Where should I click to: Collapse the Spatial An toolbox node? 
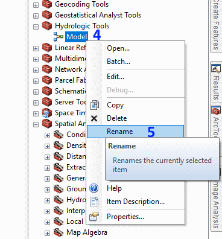coord(36,124)
